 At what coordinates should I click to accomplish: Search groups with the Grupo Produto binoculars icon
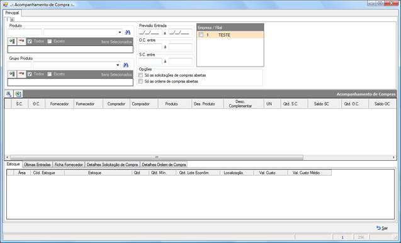(125, 65)
